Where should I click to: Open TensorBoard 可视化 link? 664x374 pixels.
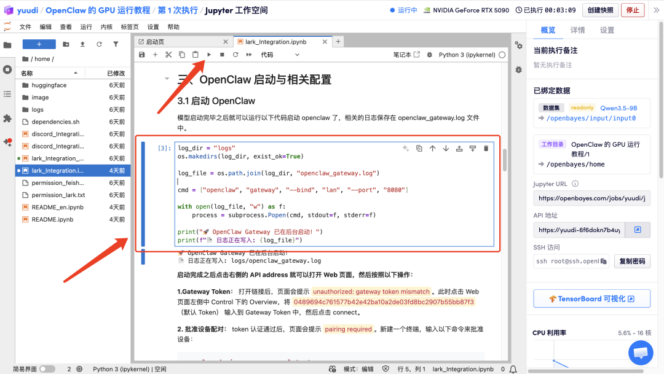coord(591,298)
